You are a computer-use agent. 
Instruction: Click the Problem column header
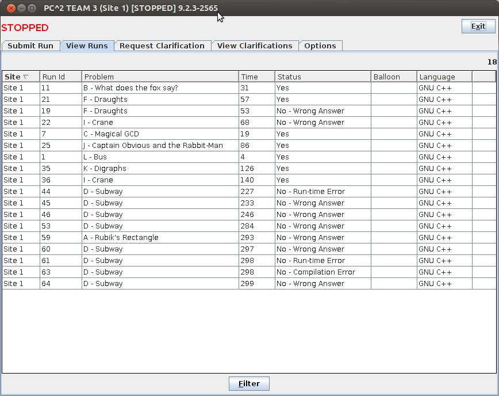[160, 77]
